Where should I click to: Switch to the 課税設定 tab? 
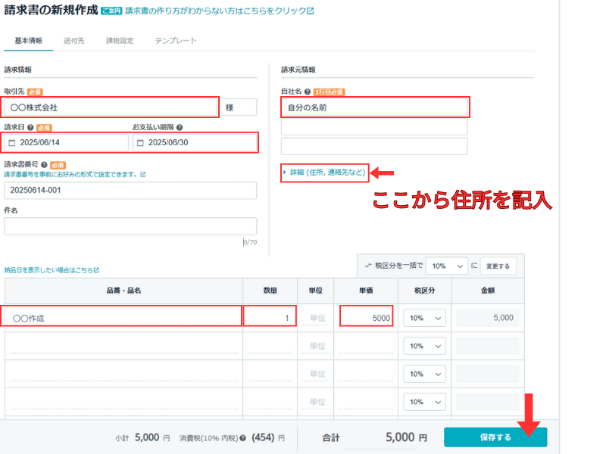[120, 40]
